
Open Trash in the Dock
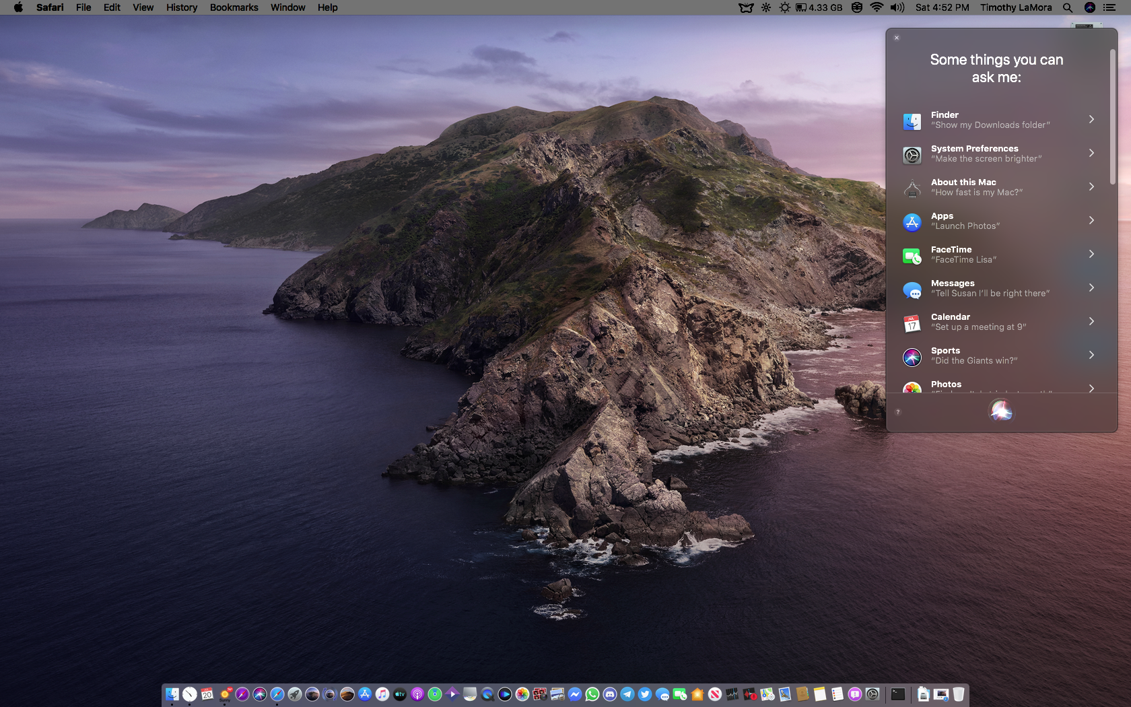[959, 694]
